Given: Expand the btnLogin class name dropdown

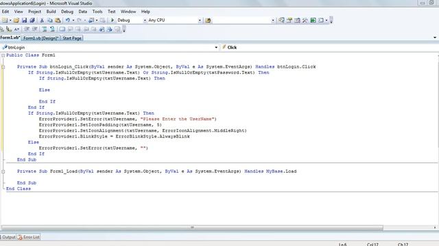Looking at the screenshot, I should 216,47.
